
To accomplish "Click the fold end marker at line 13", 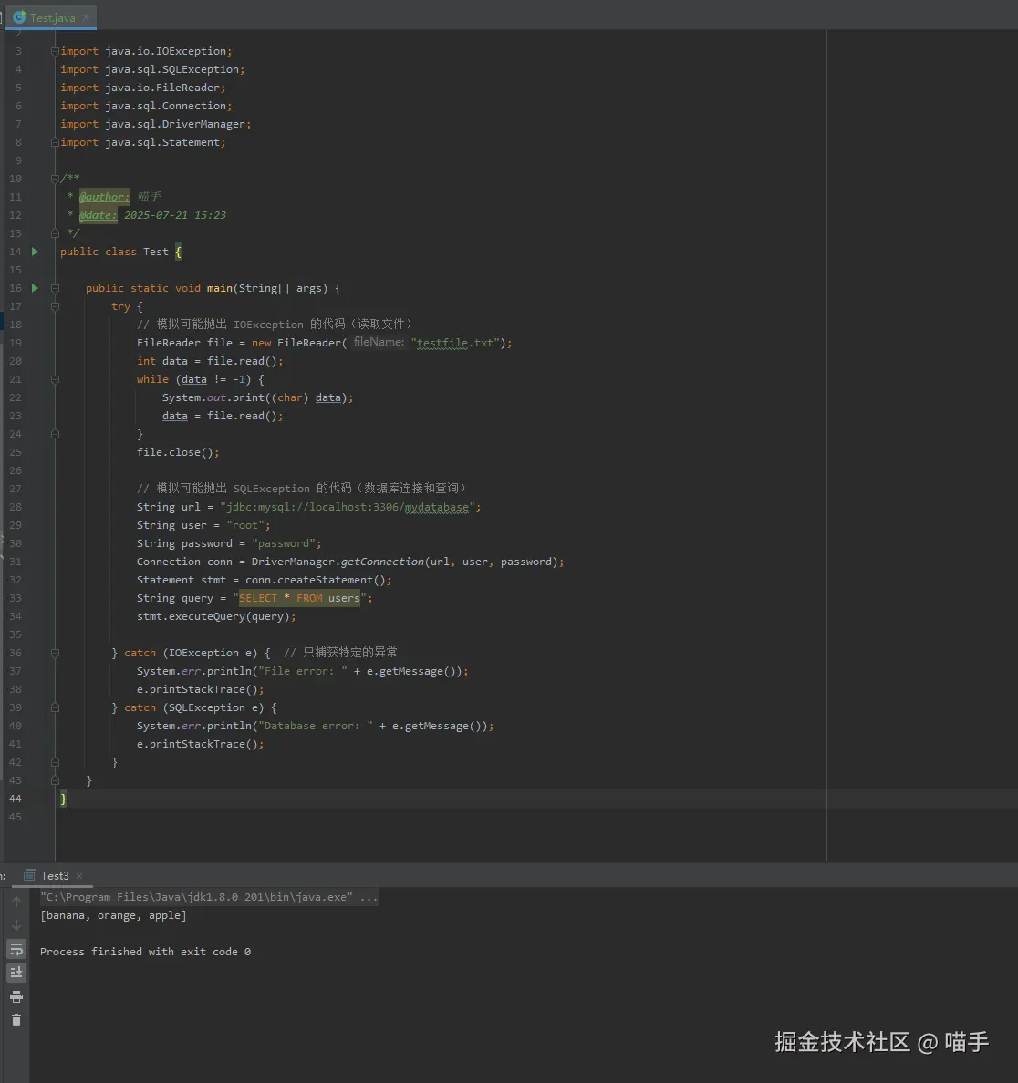I will [x=55, y=233].
